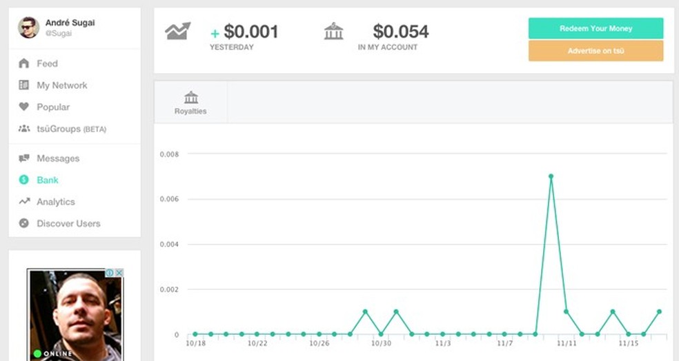The image size is (679, 361).
Task: Click the Popular heart icon
Action: [x=23, y=107]
